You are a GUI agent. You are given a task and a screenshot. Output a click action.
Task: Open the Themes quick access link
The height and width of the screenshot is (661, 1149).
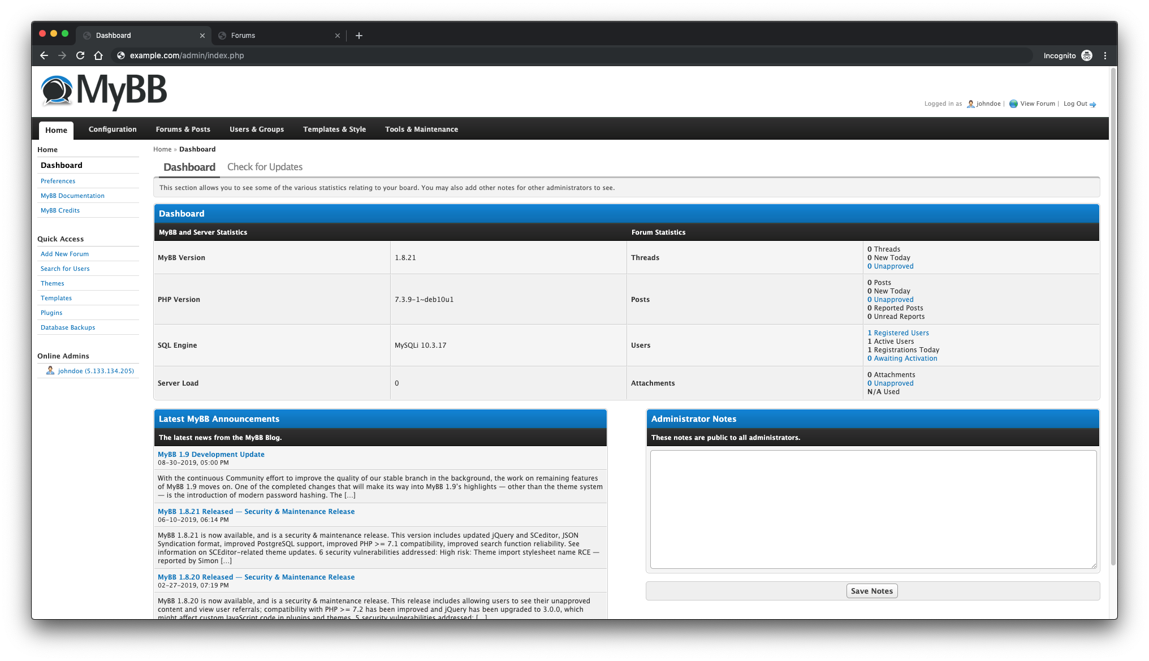coord(52,282)
